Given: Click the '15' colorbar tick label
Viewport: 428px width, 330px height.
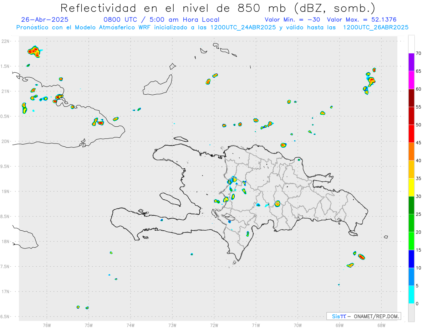Looking at the screenshot, I should [419, 250].
